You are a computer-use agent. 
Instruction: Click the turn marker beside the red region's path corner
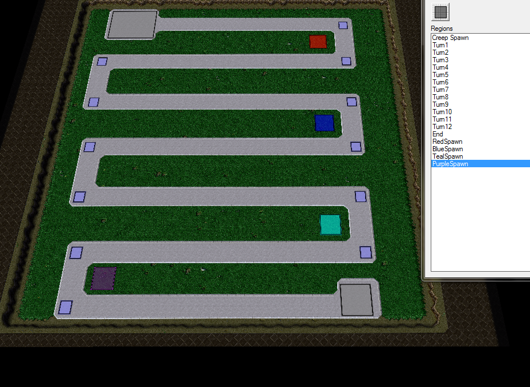coord(343,25)
